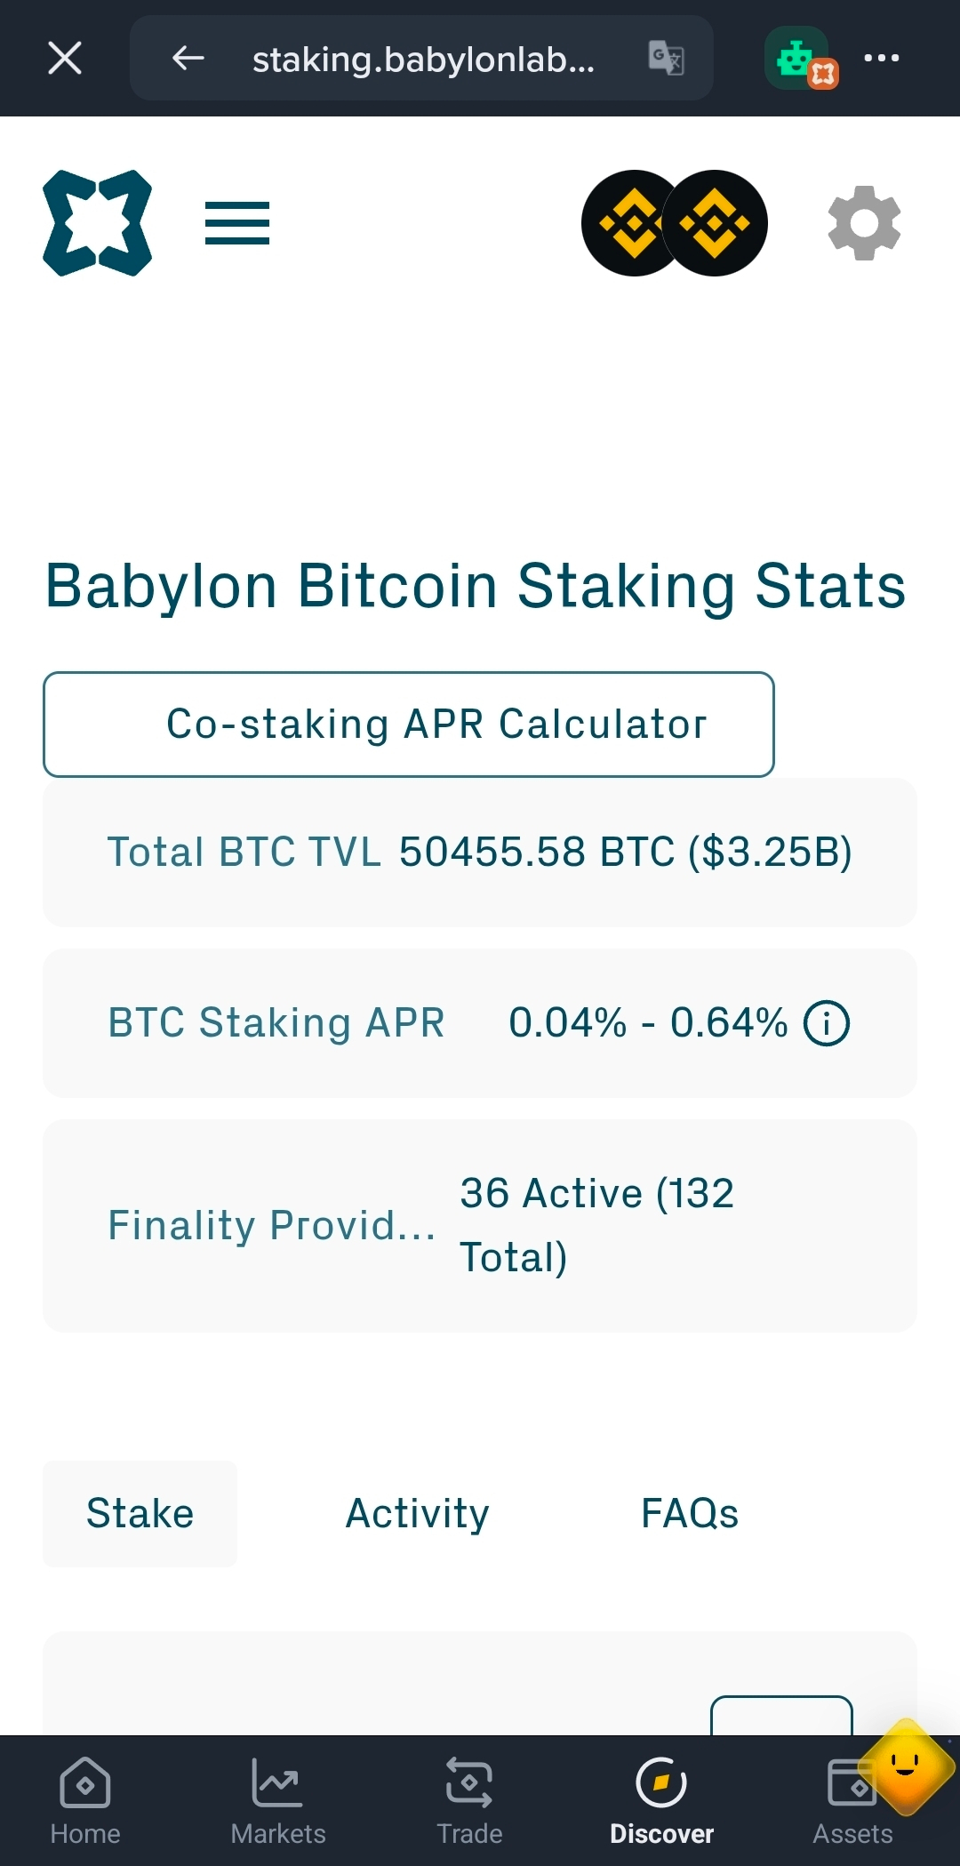Tap the connected Binance wallet icons

pyautogui.click(x=675, y=223)
